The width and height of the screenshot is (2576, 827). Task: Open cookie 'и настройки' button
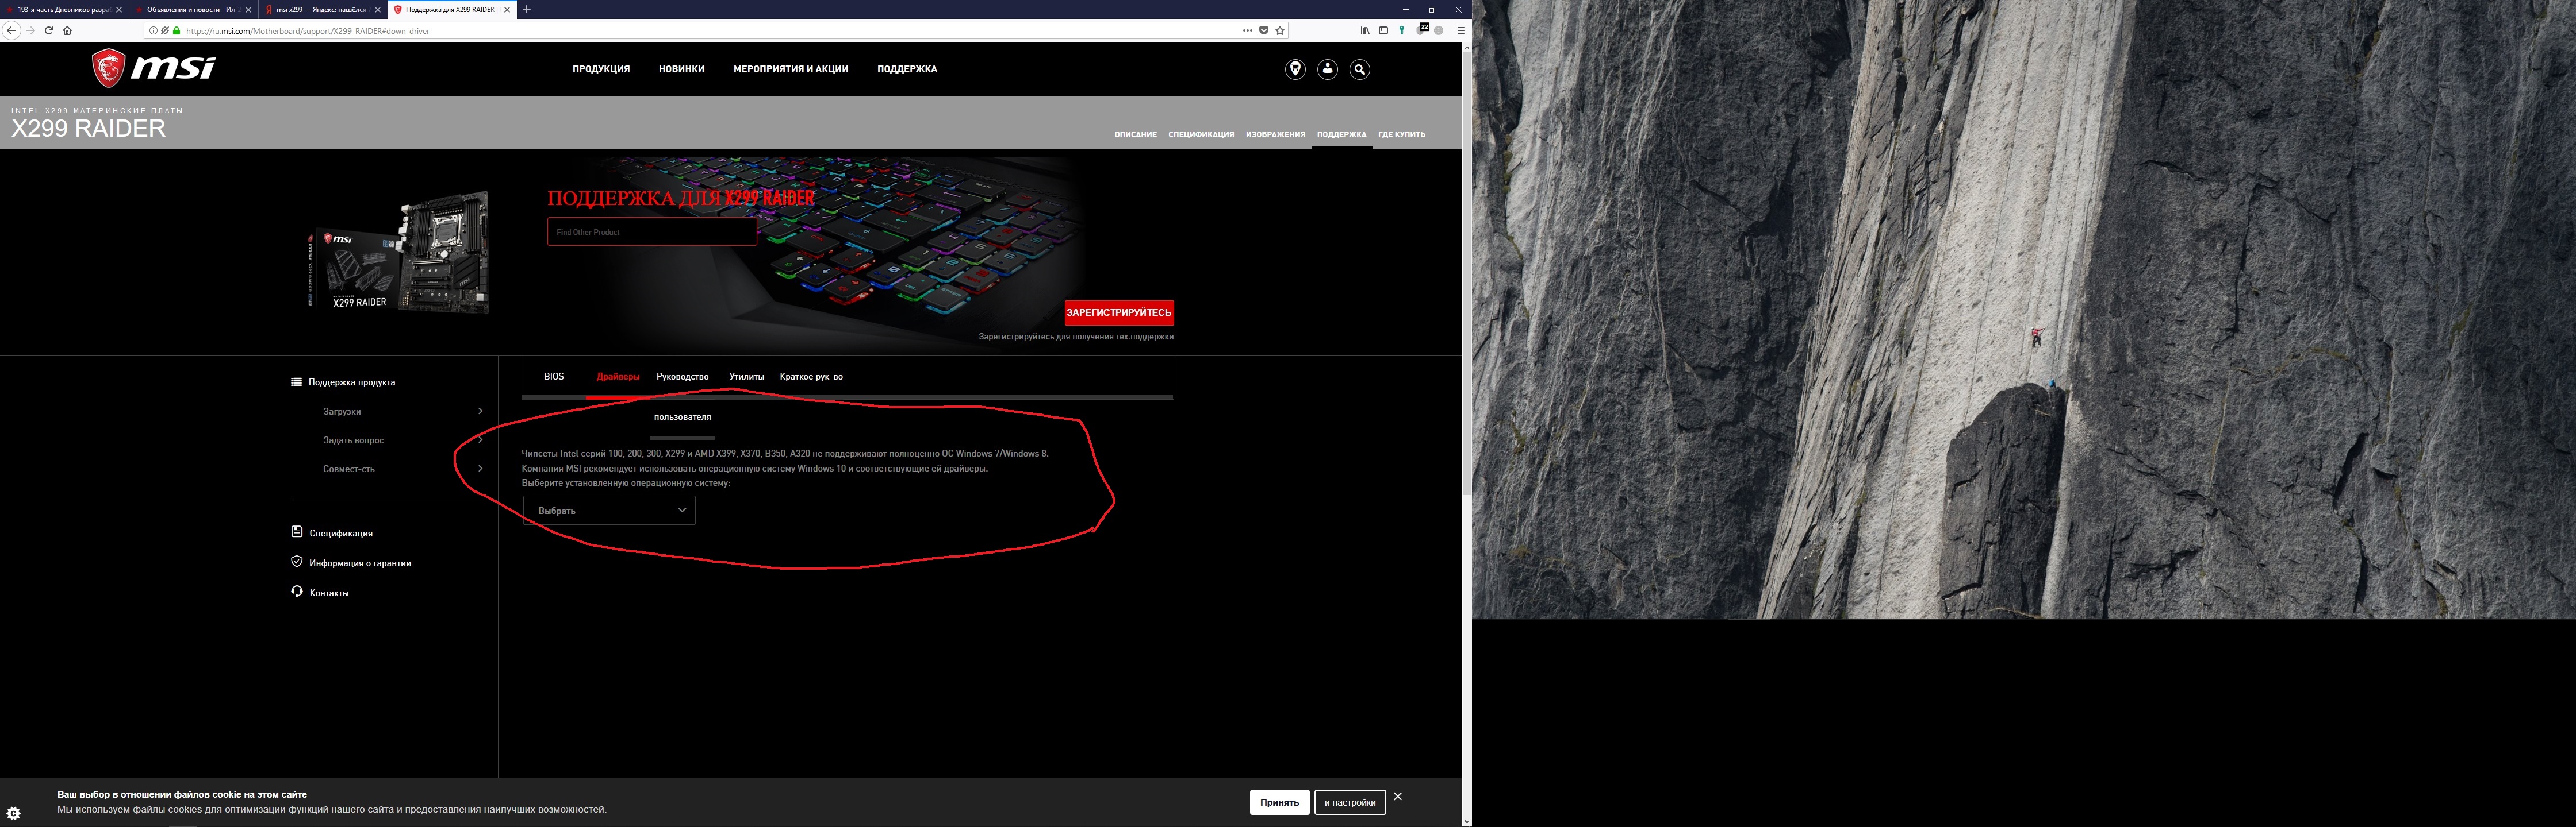click(1350, 802)
